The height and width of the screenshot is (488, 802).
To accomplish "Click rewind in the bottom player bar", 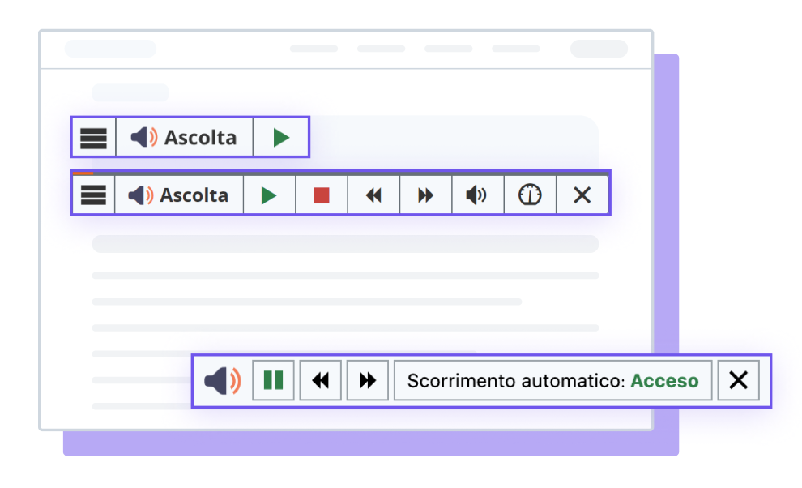I will tap(320, 380).
